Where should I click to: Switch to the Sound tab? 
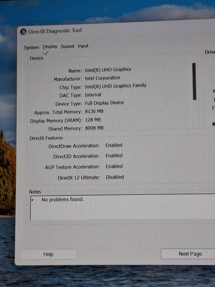point(68,46)
